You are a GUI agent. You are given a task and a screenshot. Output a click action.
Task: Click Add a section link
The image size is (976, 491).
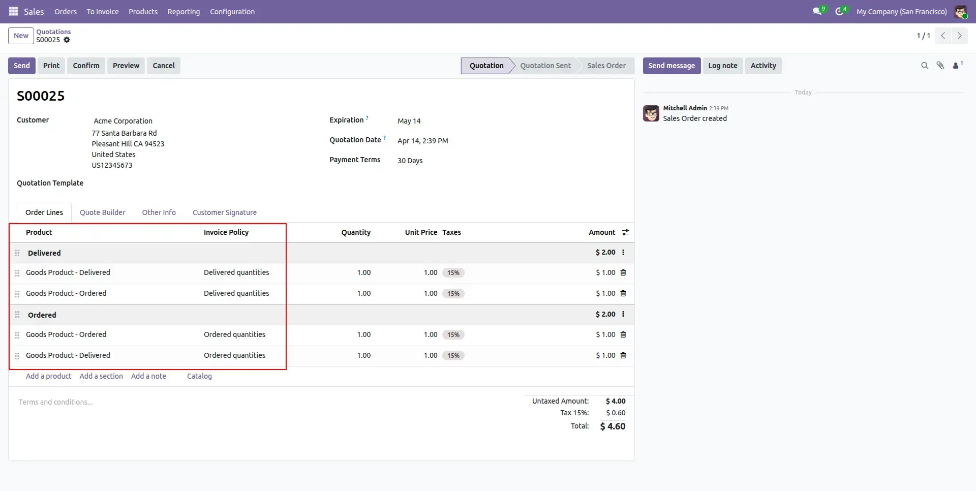[101, 376]
